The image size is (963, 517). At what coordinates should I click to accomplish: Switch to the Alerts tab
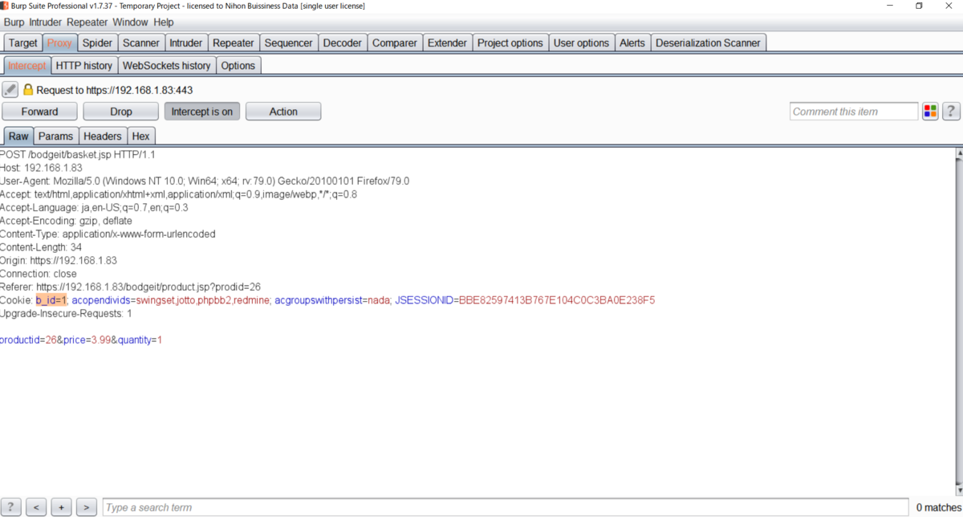pyautogui.click(x=632, y=43)
